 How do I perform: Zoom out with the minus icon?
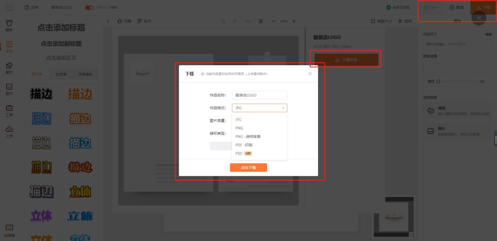pyautogui.click(x=274, y=21)
